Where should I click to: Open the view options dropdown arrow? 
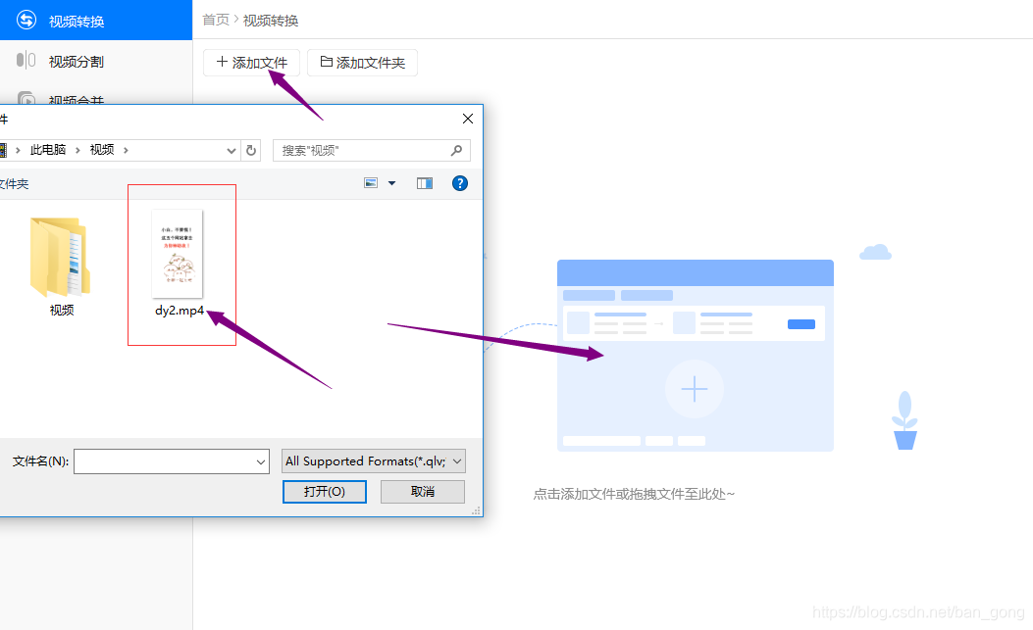[x=390, y=182]
